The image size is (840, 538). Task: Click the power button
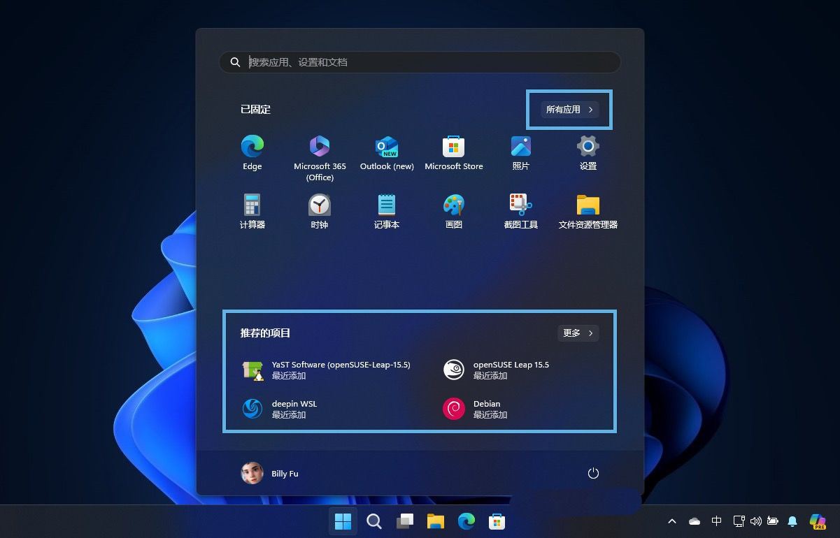(593, 473)
